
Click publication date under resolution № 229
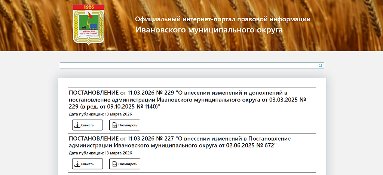pos(100,114)
